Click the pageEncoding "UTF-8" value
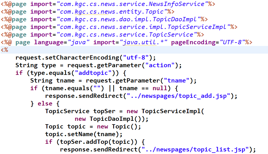268x154 pixels. 232,43
